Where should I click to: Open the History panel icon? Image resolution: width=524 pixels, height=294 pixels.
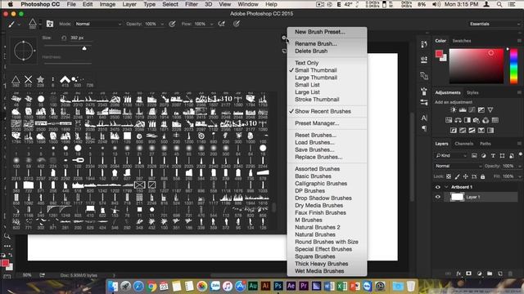click(x=424, y=44)
